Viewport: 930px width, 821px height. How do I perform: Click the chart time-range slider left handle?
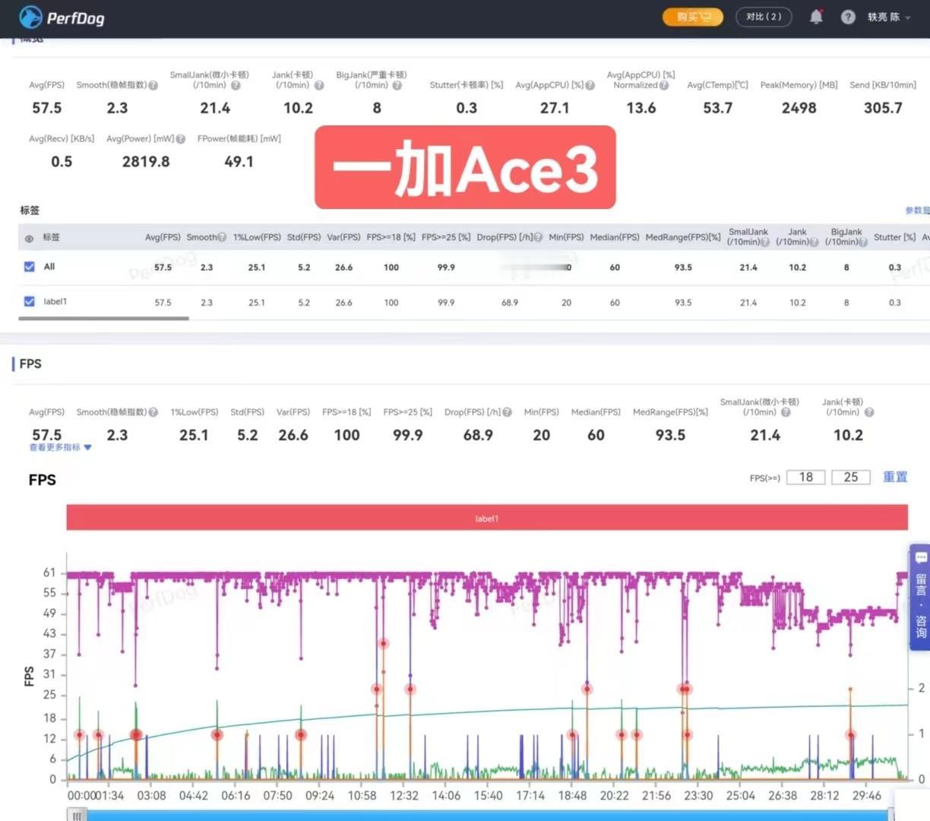(x=77, y=815)
